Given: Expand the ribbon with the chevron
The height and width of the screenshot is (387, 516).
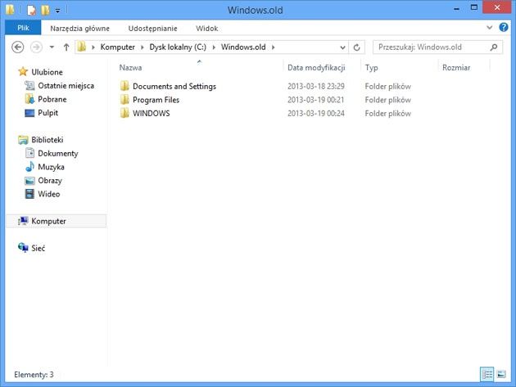Looking at the screenshot, I should click(x=489, y=28).
